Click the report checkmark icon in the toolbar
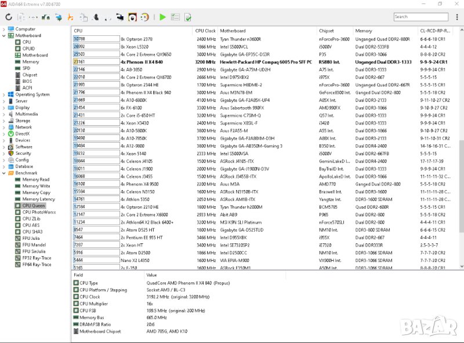 point(188,17)
